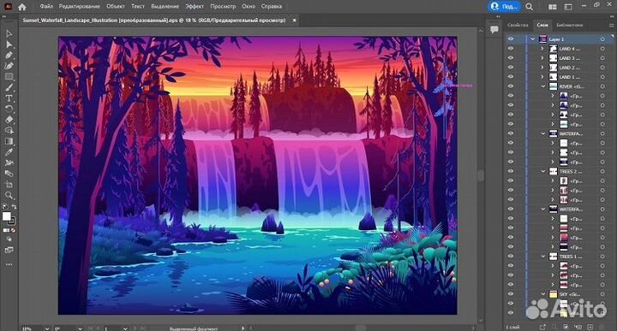Toggle visibility of the LAND 3 layer
This screenshot has width=617, height=331.
[511, 58]
